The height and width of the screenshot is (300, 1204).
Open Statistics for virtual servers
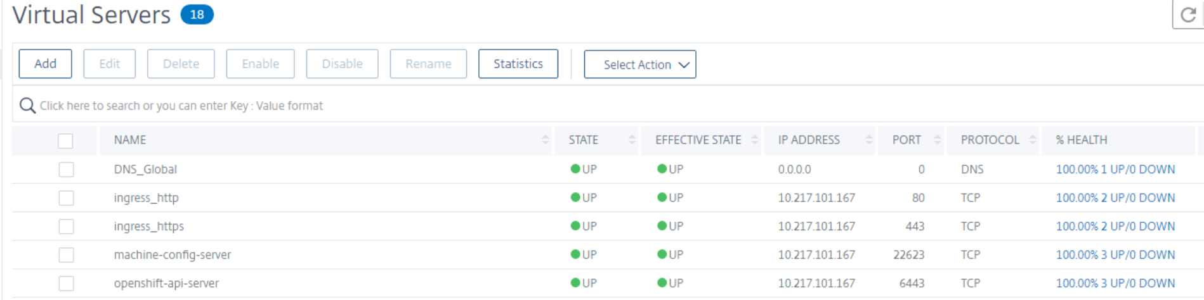pos(518,64)
